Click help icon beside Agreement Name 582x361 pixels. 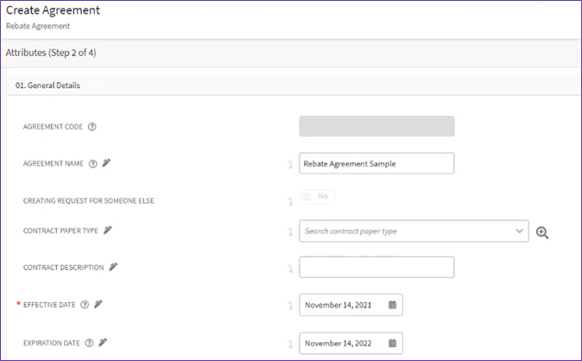[92, 163]
